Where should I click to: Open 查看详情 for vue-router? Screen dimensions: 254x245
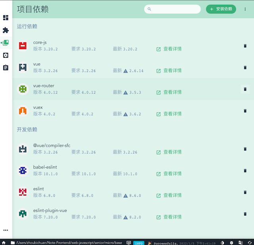click(169, 92)
